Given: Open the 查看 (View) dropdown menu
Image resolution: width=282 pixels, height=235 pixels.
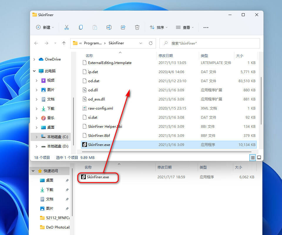Looking at the screenshot, I should point(185,27).
